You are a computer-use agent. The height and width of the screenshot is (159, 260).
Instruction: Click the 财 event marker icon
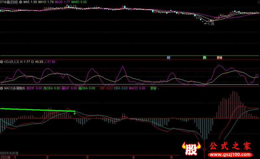[169, 58]
